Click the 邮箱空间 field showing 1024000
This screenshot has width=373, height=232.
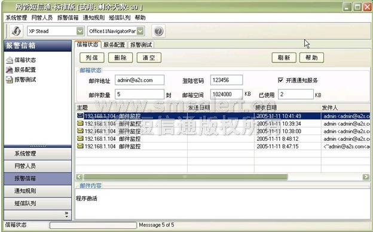pos(227,94)
